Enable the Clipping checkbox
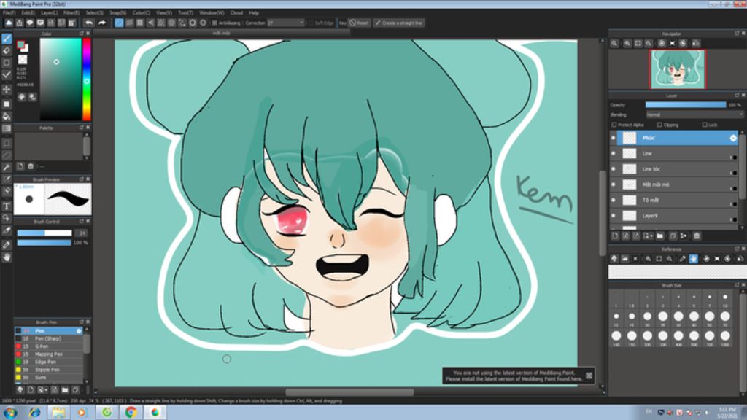Viewport: 747px width, 420px height. [659, 125]
